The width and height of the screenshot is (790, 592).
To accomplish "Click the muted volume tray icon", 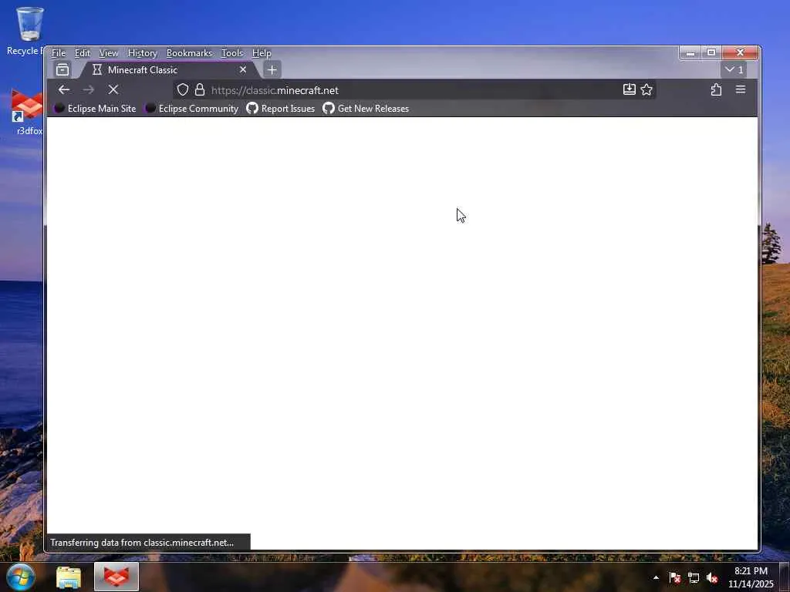I will (x=712, y=577).
